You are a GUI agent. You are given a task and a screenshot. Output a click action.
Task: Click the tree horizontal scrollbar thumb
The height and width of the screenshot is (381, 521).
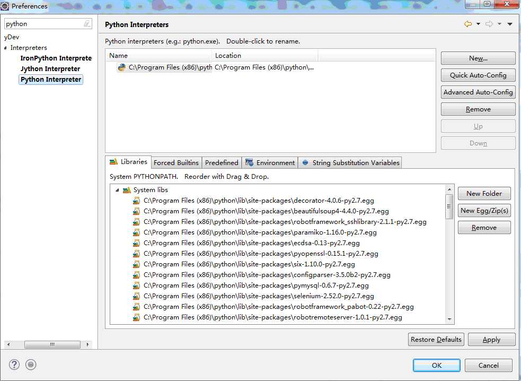point(52,344)
